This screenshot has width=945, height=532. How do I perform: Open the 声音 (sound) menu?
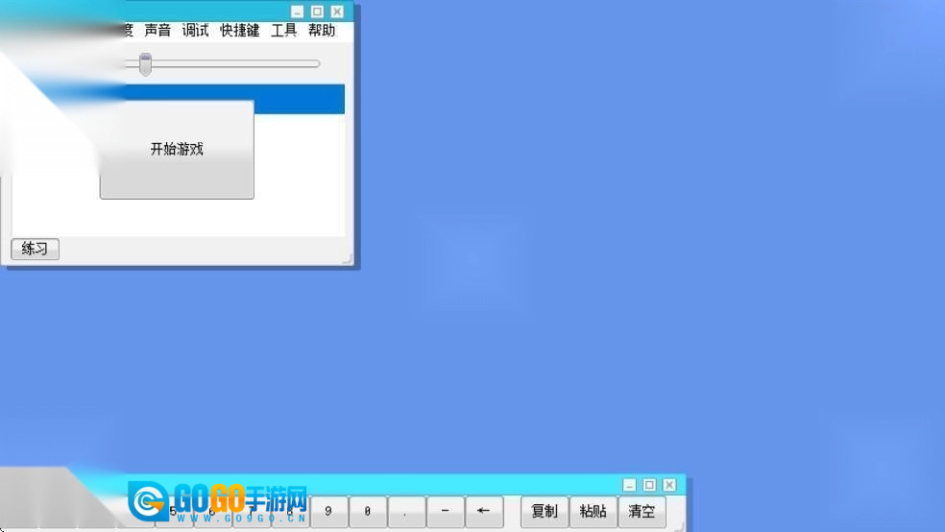pos(157,31)
